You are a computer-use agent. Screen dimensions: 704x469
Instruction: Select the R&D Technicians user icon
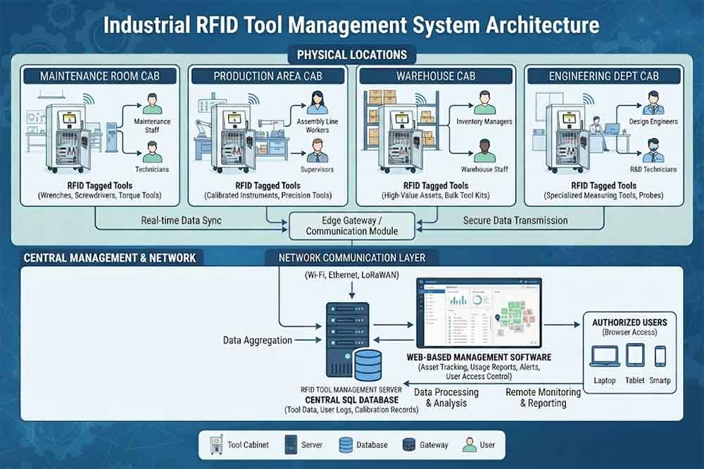[x=653, y=151]
